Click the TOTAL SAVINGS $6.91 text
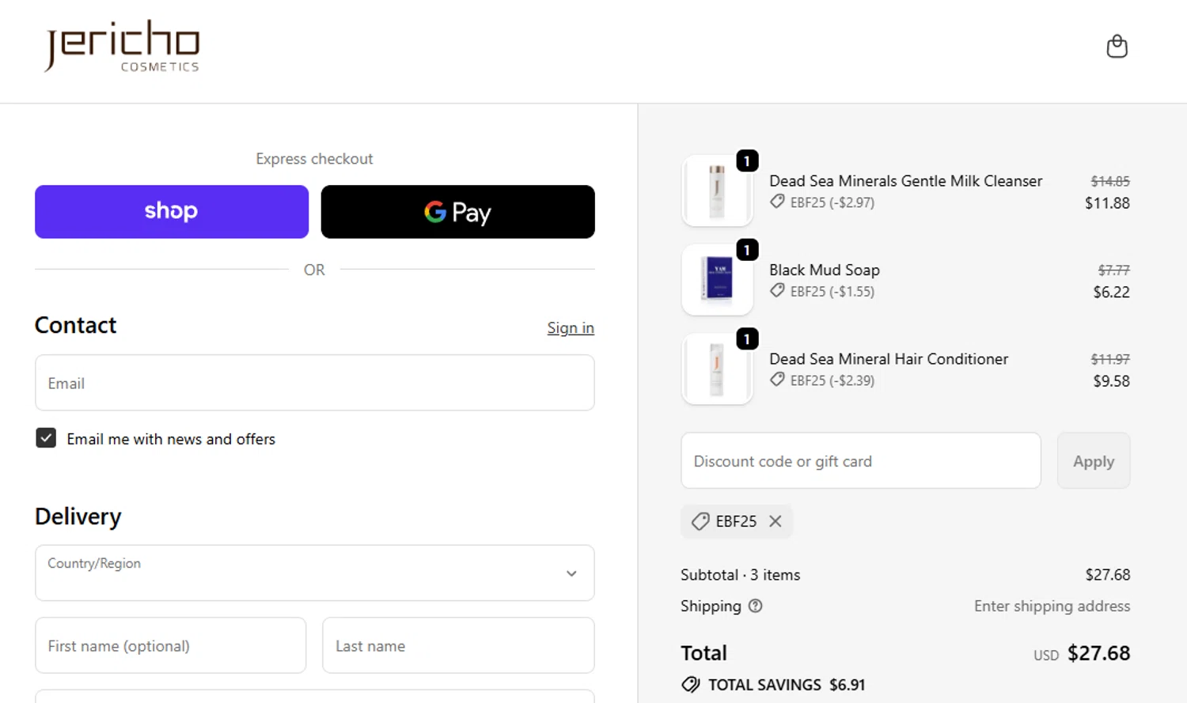Viewport: 1187px width, 703px height. point(787,685)
